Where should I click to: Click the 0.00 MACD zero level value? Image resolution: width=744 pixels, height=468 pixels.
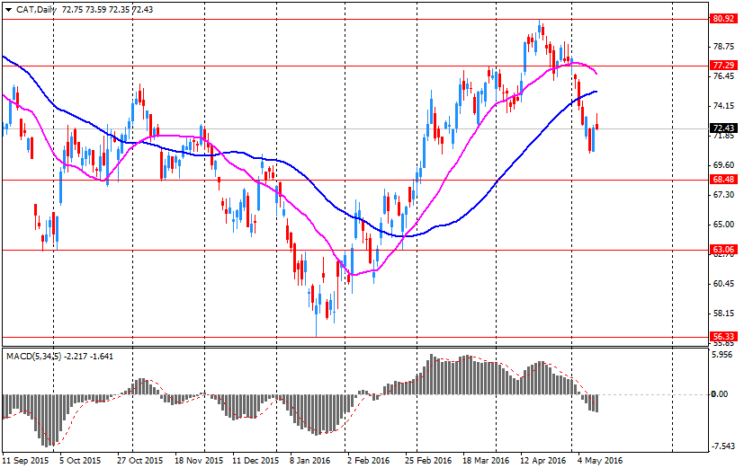pos(720,394)
